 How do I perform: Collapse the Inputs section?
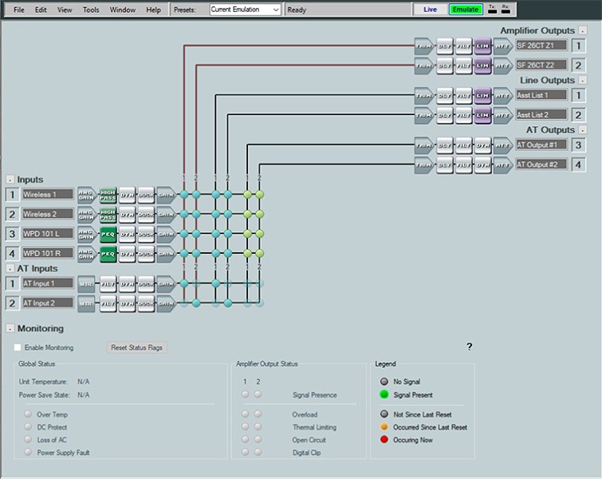click(10, 180)
